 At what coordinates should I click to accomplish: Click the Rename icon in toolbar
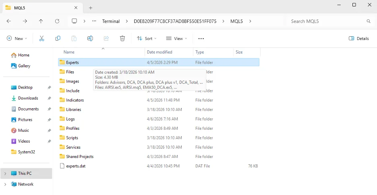[x=90, y=38]
